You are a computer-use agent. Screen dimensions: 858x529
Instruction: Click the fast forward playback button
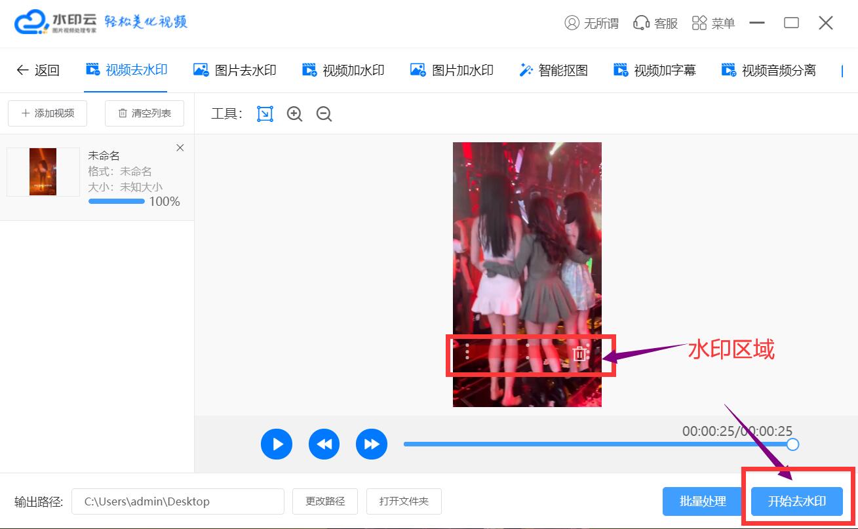pyautogui.click(x=372, y=444)
